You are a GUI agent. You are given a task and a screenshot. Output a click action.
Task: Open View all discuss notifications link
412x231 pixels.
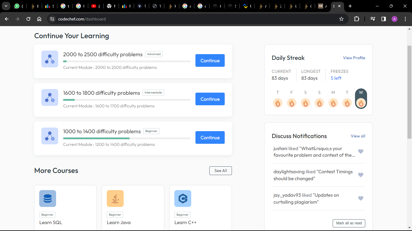coord(358,136)
